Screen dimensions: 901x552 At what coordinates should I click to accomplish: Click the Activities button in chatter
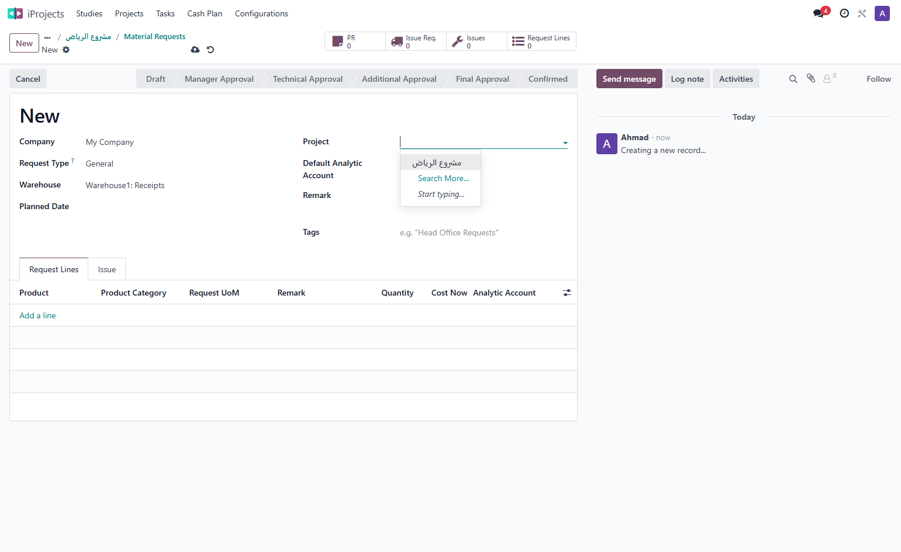(736, 79)
